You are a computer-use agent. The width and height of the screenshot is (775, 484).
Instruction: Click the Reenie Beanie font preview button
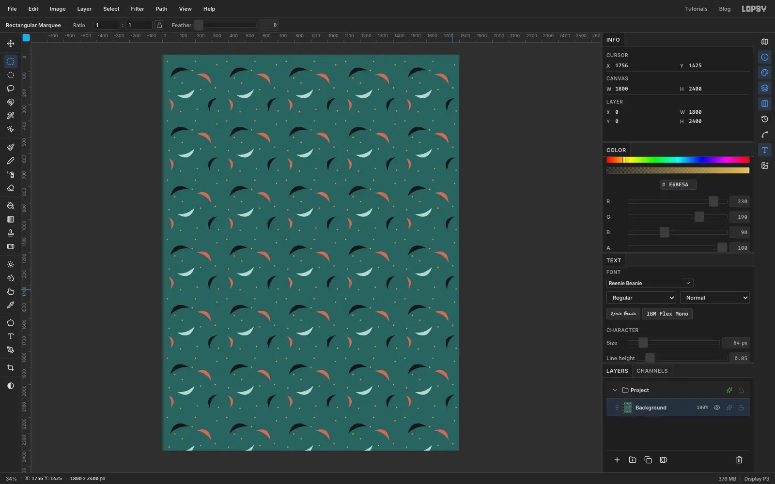(x=623, y=314)
